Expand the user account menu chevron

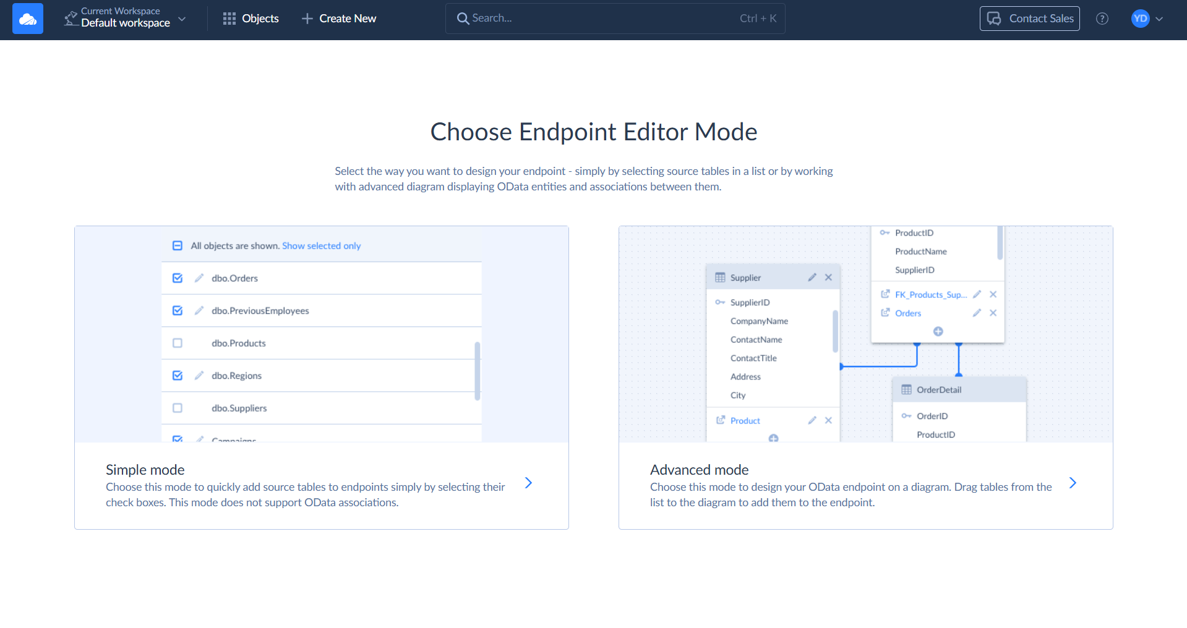pos(1159,19)
